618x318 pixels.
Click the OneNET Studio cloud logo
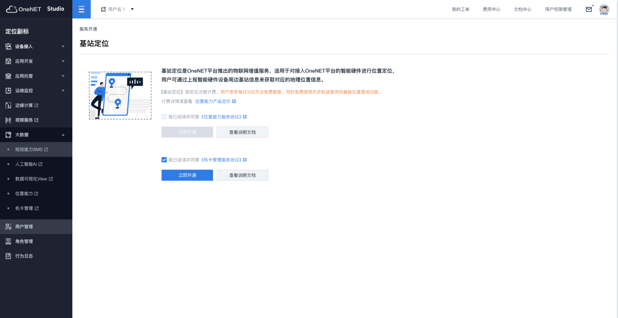tap(12, 9)
